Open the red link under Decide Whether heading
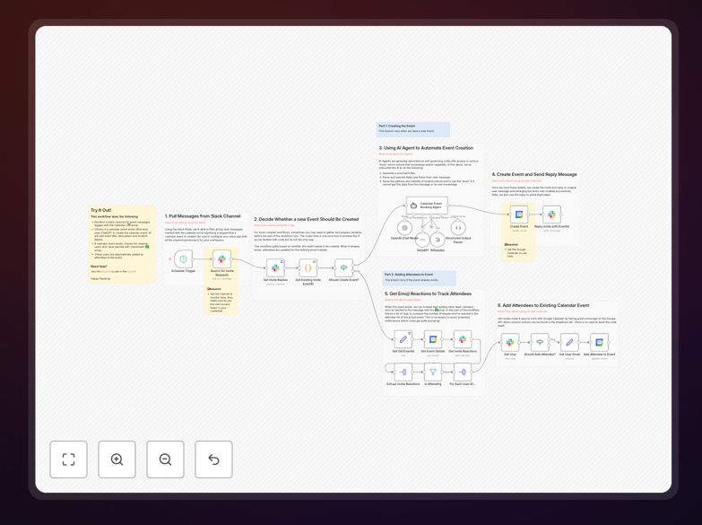702x525 pixels. click(274, 225)
